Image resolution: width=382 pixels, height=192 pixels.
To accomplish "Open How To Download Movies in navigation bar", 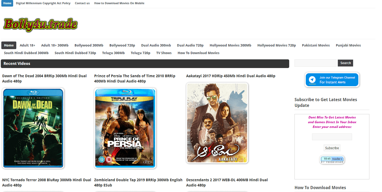I will click(x=198, y=53).
